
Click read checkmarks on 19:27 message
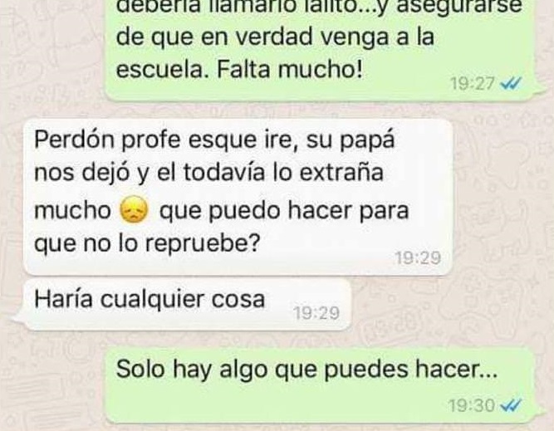(x=512, y=84)
